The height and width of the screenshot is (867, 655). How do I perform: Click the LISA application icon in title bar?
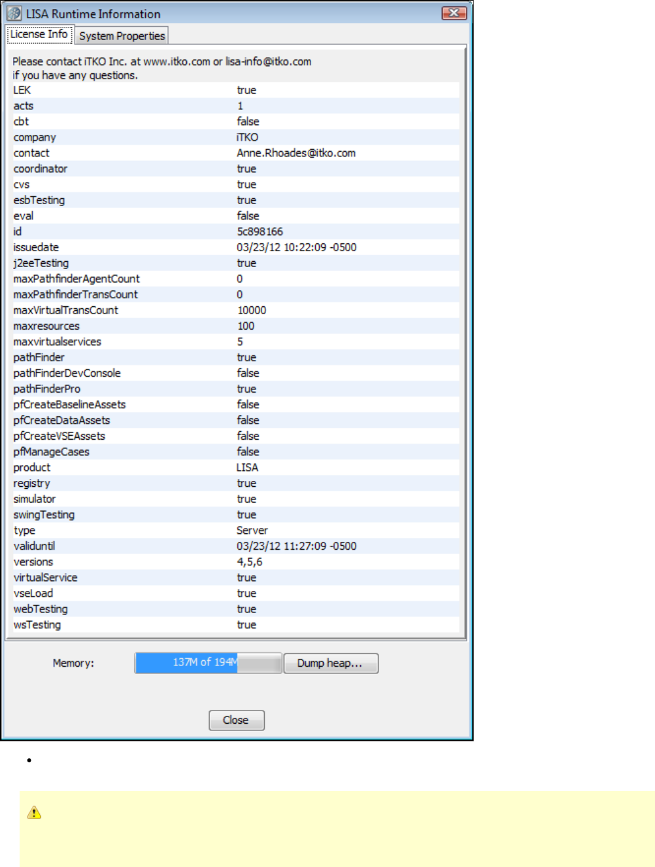[14, 14]
